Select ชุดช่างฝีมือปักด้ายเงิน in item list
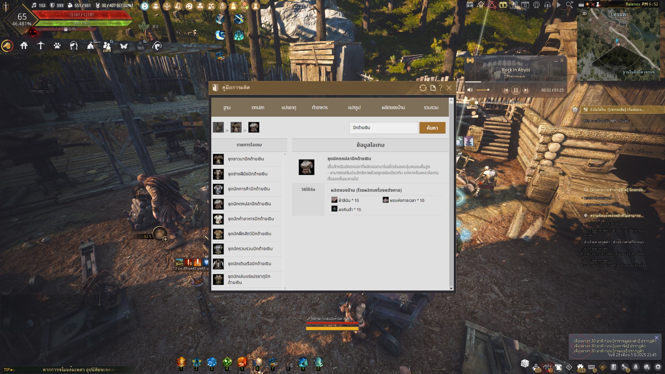The height and width of the screenshot is (374, 665). [247, 174]
